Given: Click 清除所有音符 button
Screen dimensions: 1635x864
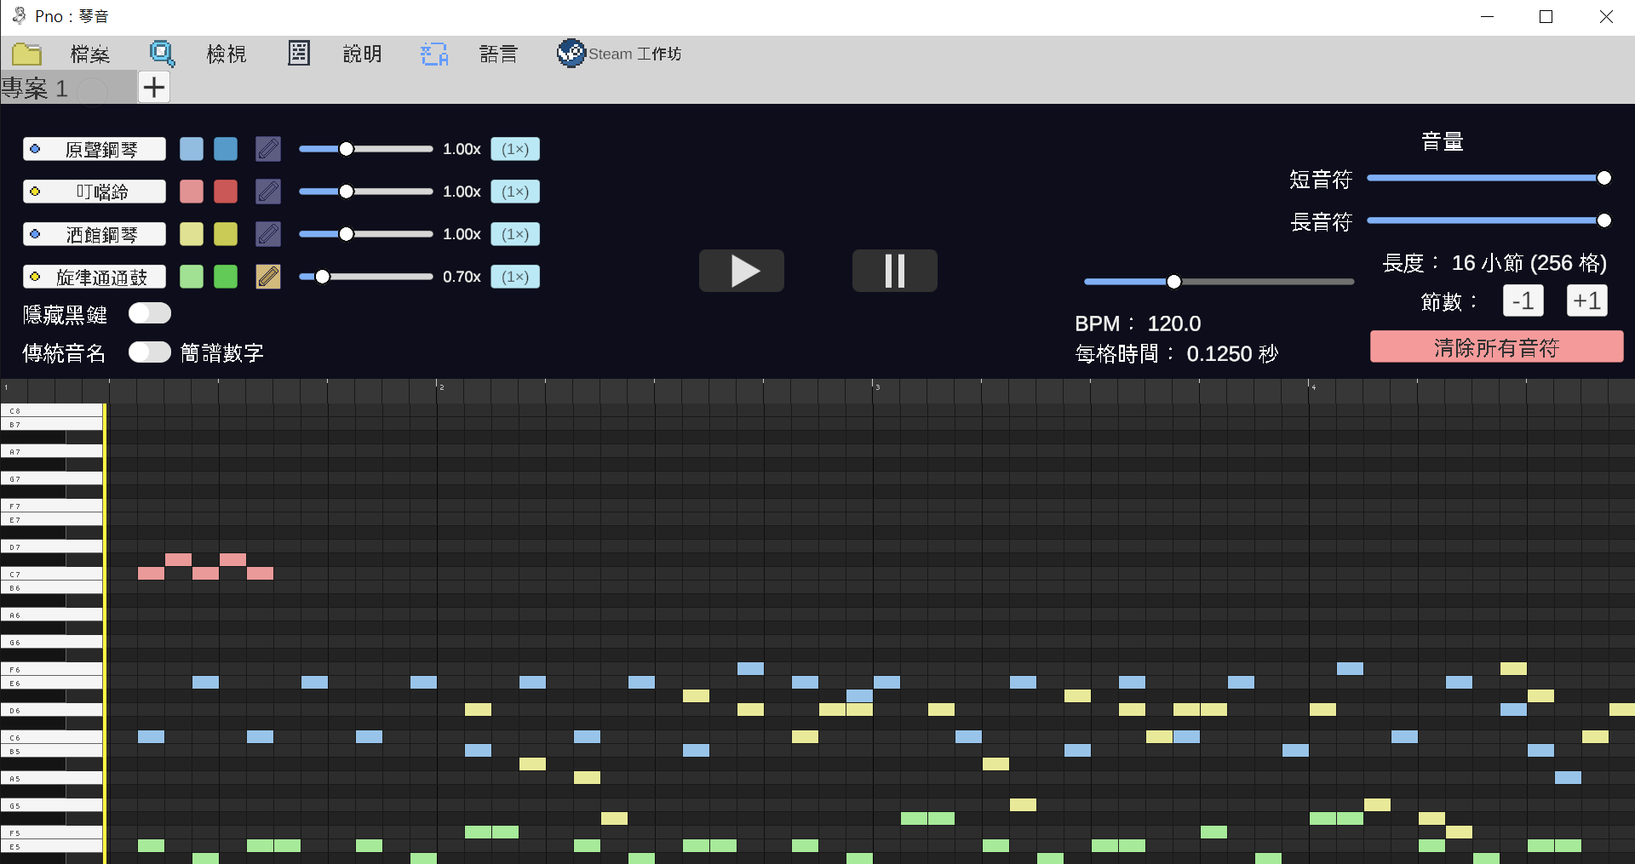Looking at the screenshot, I should (1496, 347).
